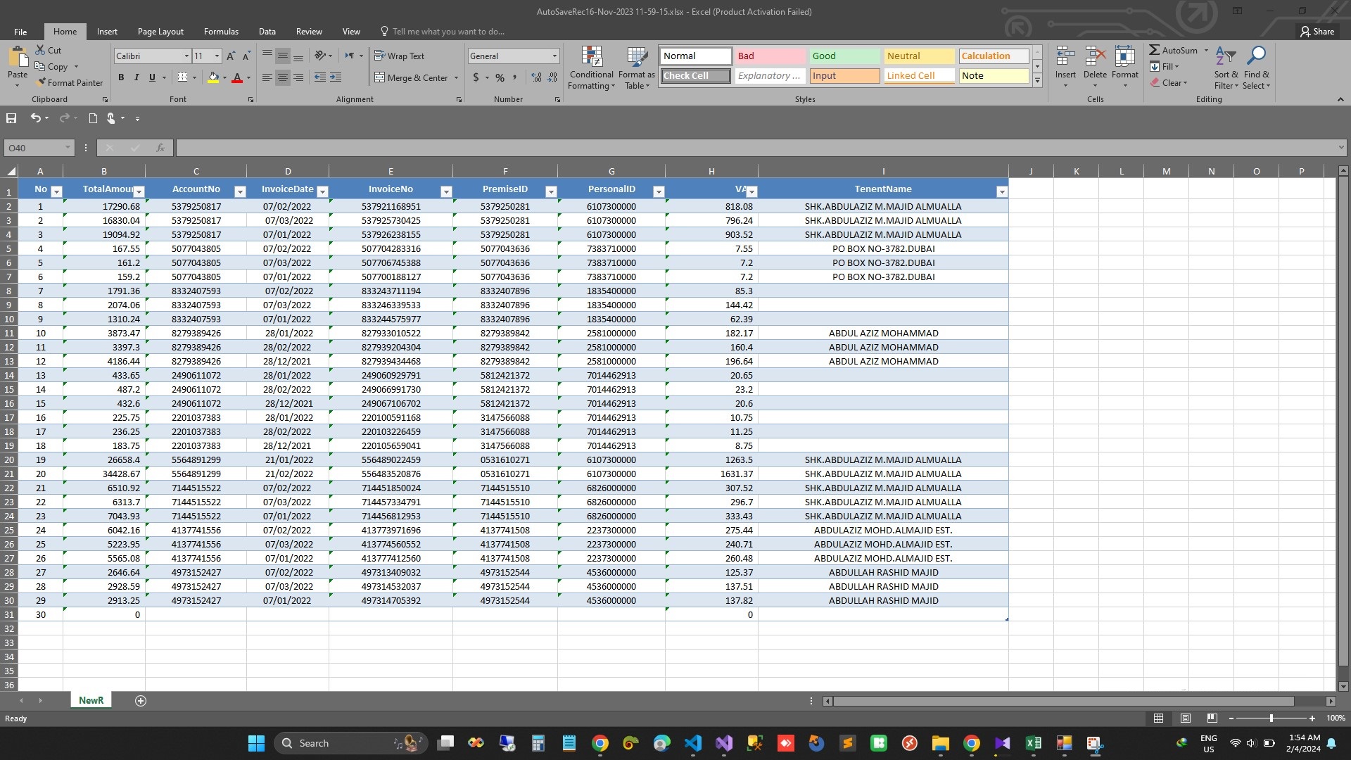Viewport: 1351px width, 760px height.
Task: Click the Increase Decimal icon
Action: pos(536,77)
